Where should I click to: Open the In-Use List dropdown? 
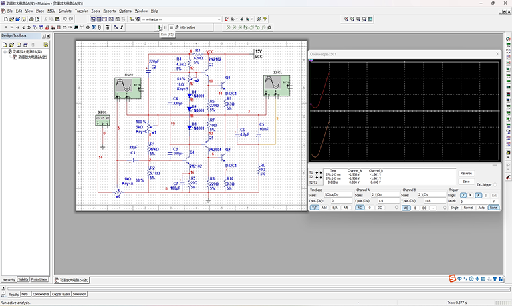click(x=219, y=19)
